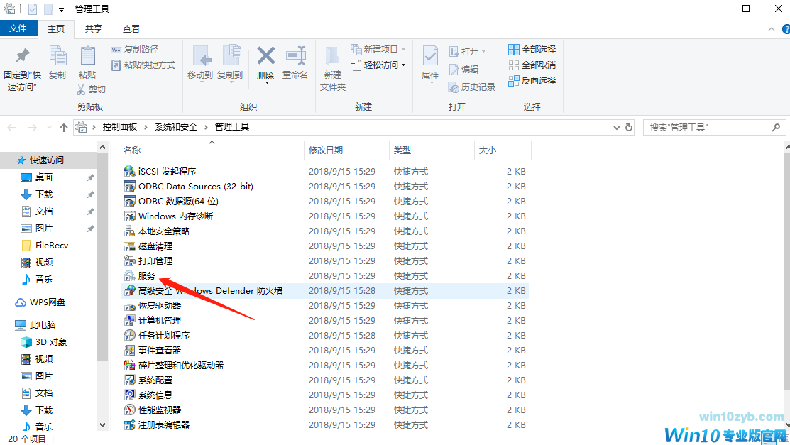Screen dimensions: 790x445
Task: Open the 服务 (Services) shortcut
Action: pyautogui.click(x=148, y=275)
